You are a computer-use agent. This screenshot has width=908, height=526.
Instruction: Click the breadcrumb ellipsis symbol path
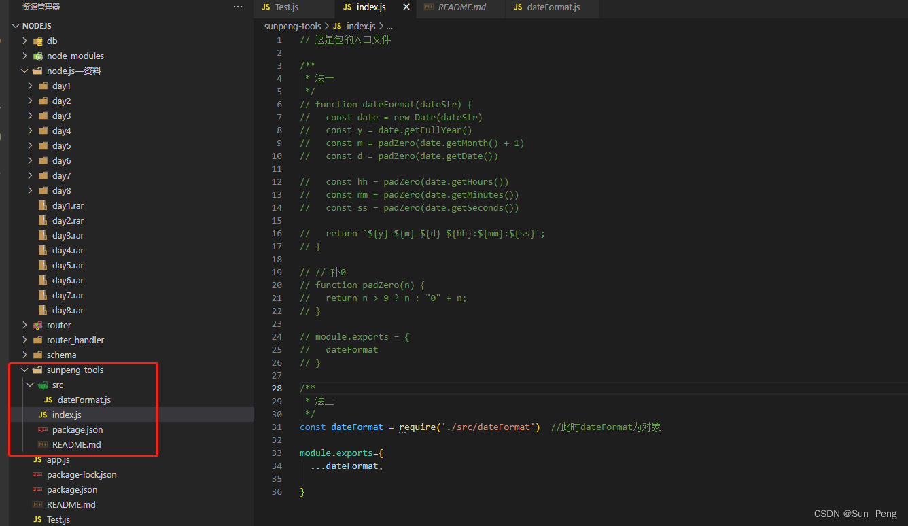(x=389, y=26)
